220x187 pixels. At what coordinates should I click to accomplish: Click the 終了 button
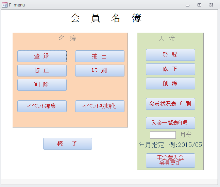click(x=67, y=143)
